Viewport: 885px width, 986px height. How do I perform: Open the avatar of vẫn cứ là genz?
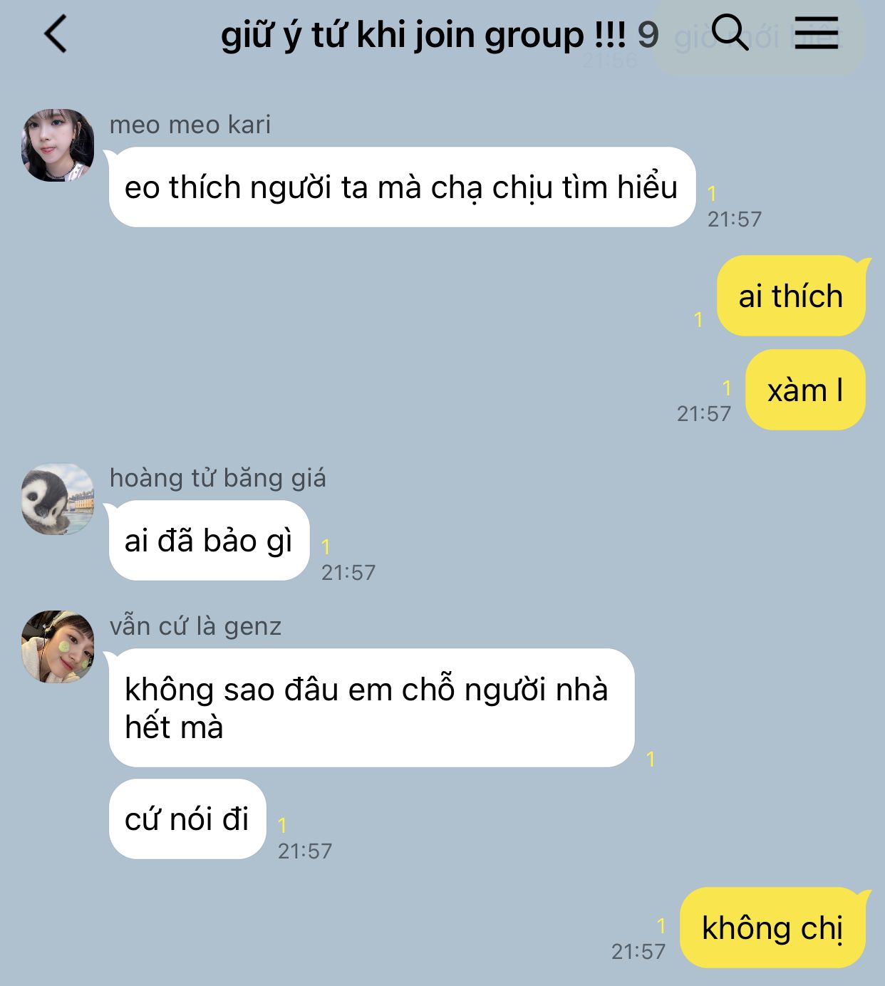tap(58, 647)
